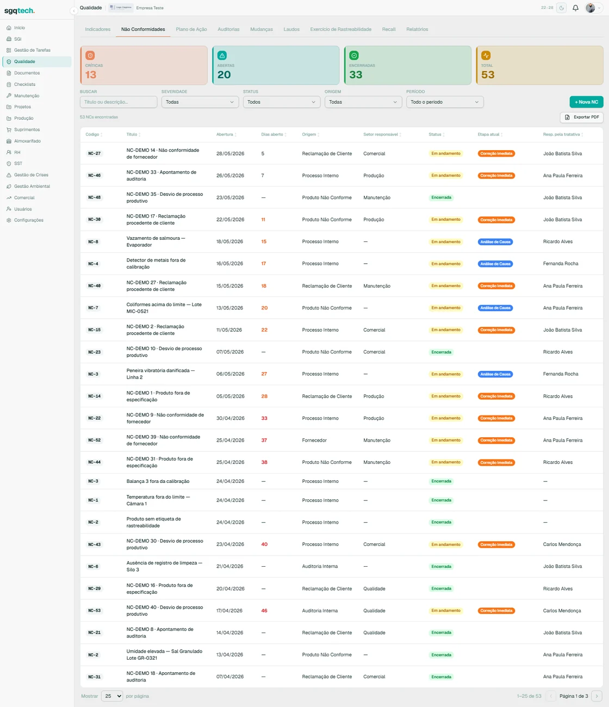Screen dimensions: 609x707
Task: Click Em andamento status of NC-52
Action: click(446, 441)
